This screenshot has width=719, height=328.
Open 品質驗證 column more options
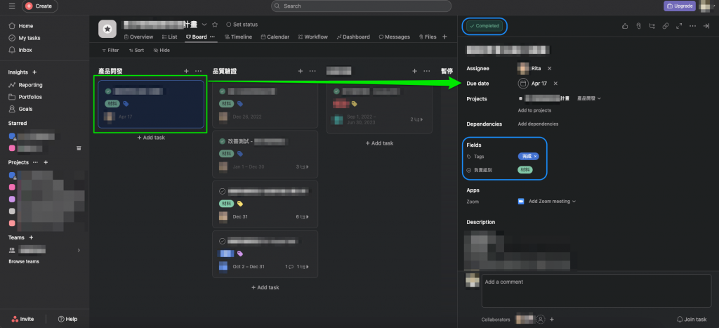[x=312, y=71]
